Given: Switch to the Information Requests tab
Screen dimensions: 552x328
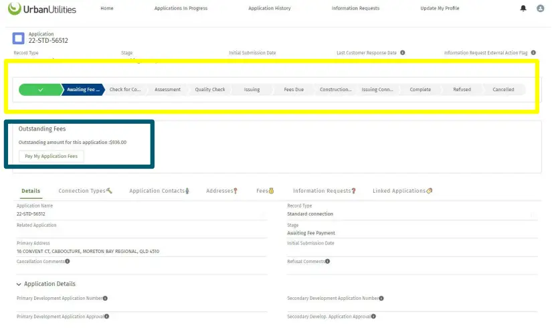Looking at the screenshot, I should click(x=325, y=191).
